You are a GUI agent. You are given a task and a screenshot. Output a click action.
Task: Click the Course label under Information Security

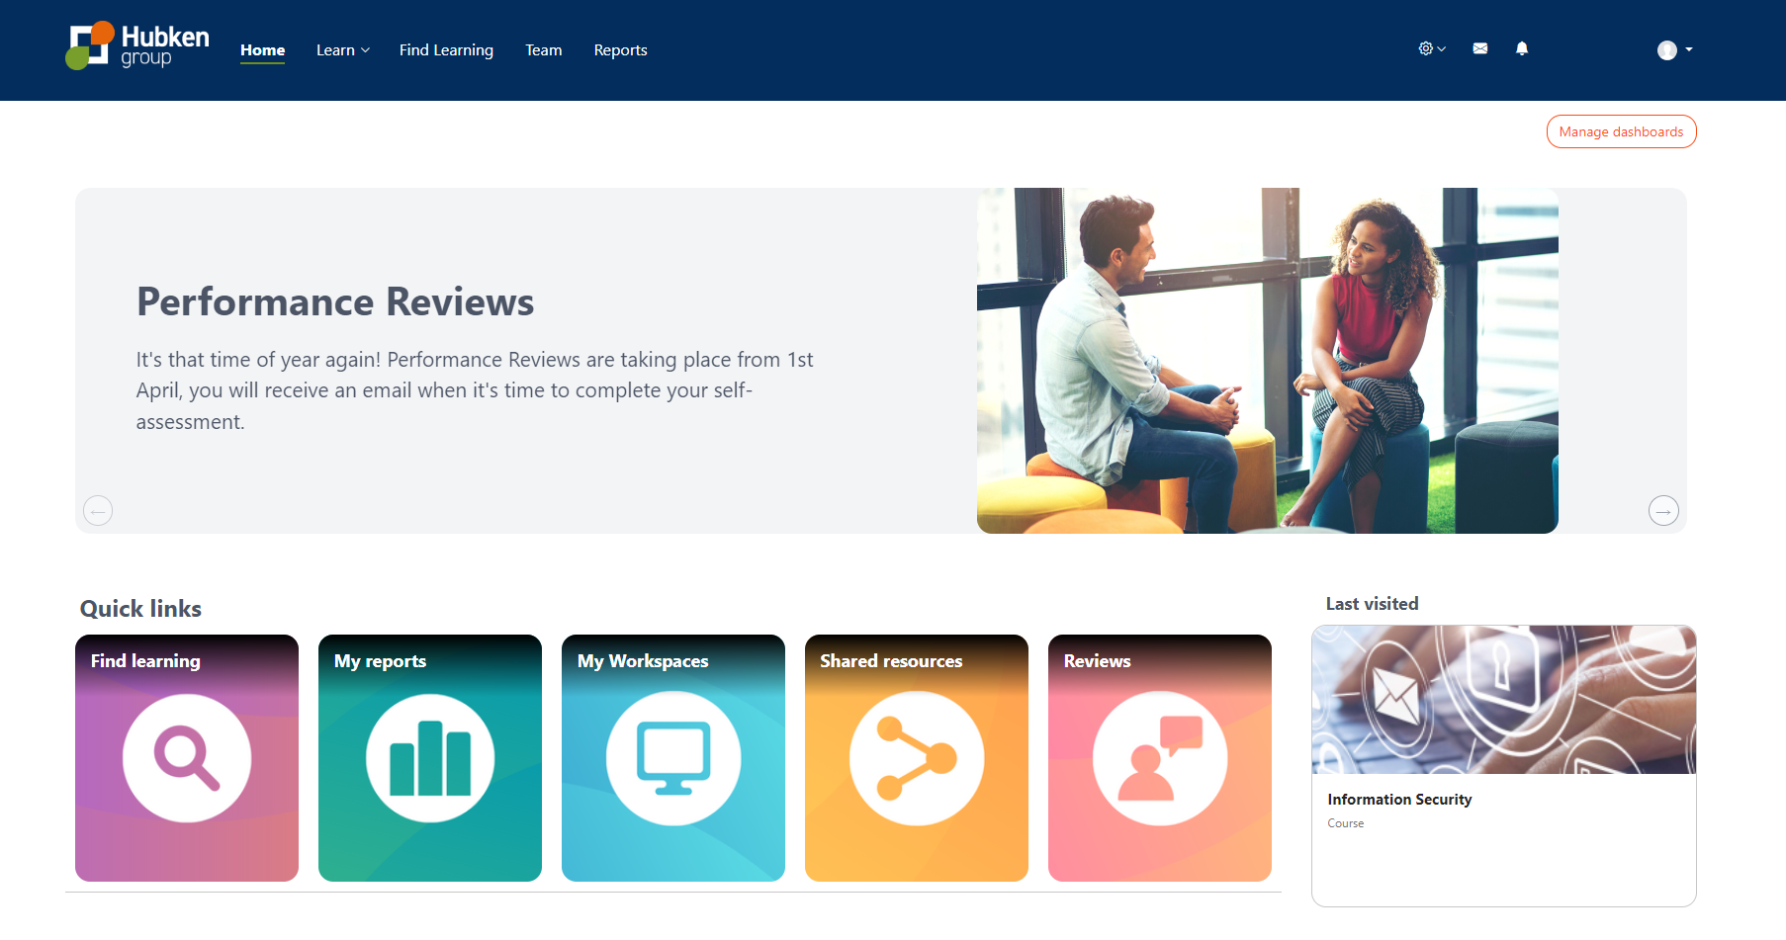tap(1345, 823)
